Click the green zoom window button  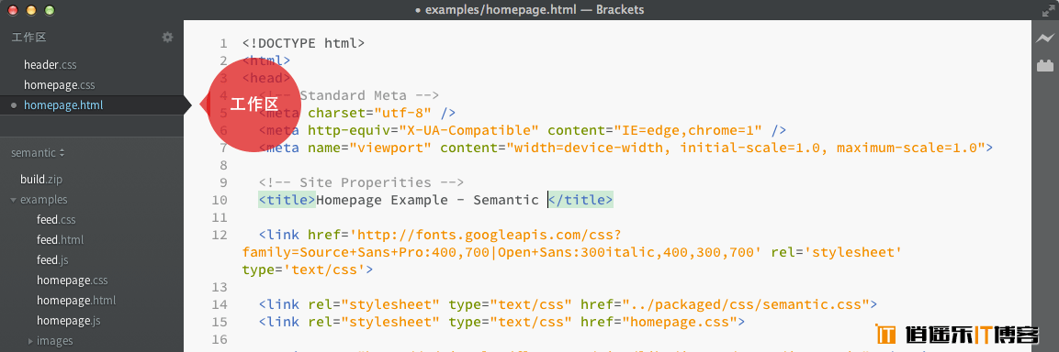(49, 10)
